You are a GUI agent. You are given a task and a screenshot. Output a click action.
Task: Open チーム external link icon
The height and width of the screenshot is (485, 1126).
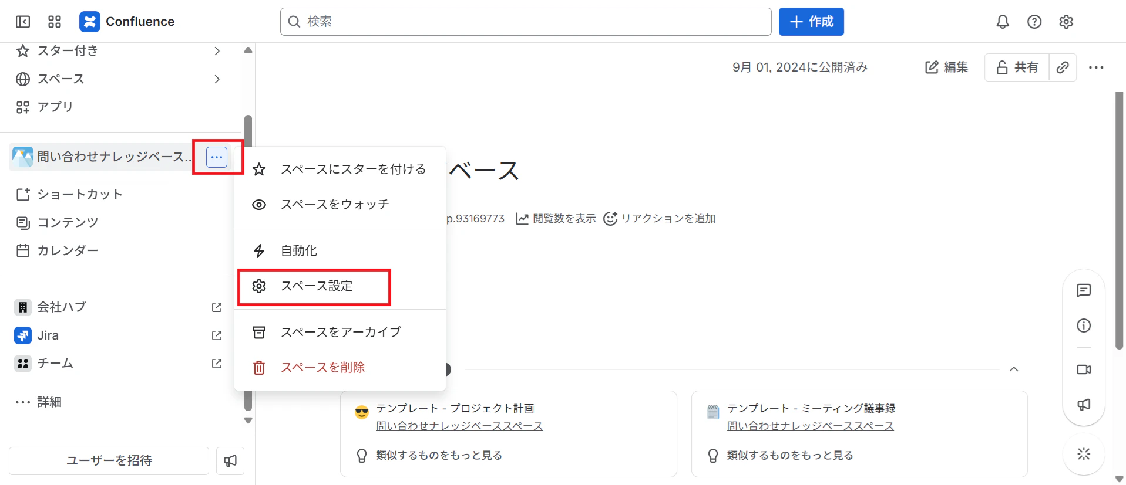(x=217, y=364)
